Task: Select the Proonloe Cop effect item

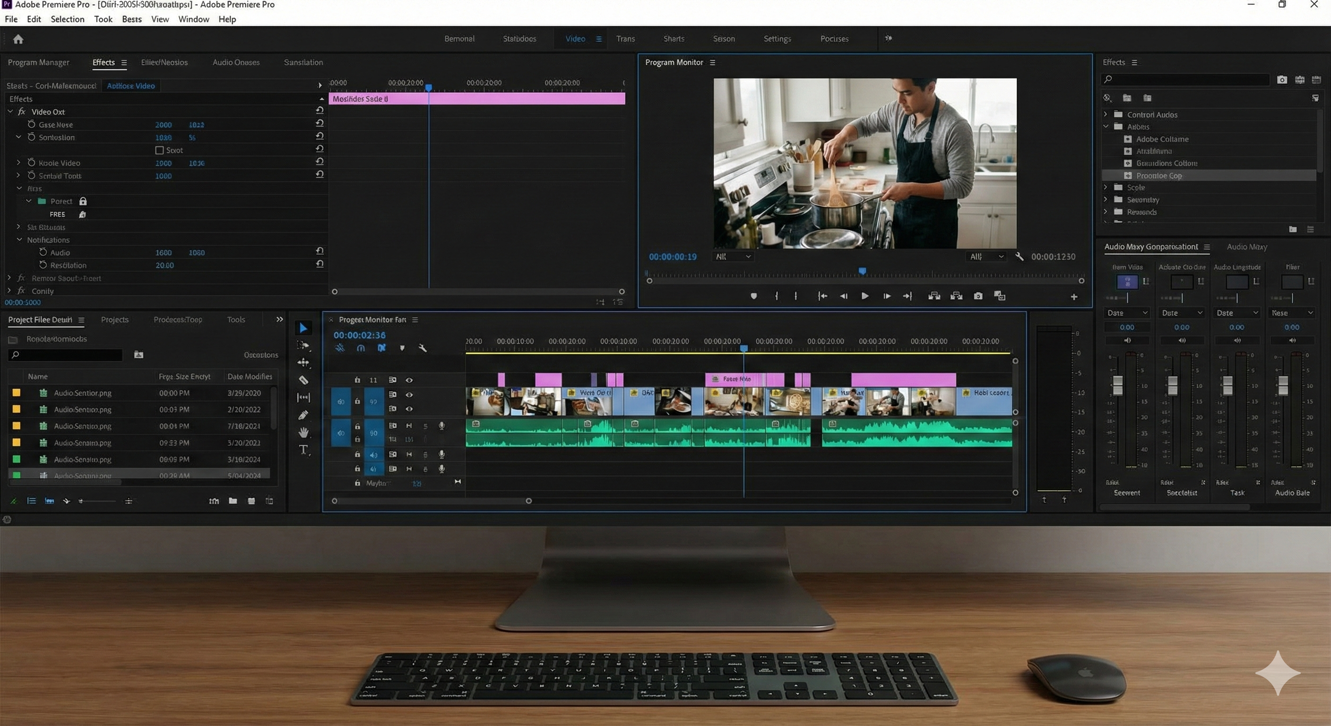Action: tap(1158, 176)
